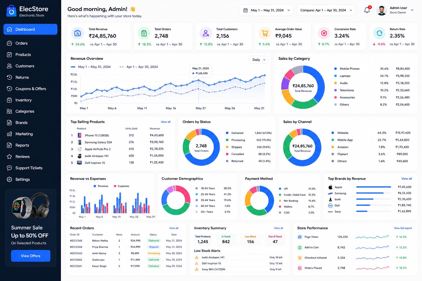Screen dimensions: 422x281
Task: Click the Total Revenue card icon
Action: click(x=77, y=33)
